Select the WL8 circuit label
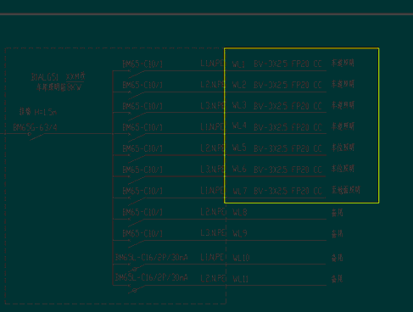This screenshot has width=413, height=312. 240,213
